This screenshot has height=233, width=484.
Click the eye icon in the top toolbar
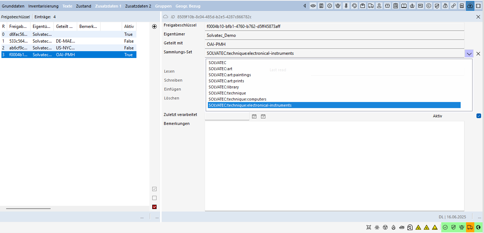(313, 6)
